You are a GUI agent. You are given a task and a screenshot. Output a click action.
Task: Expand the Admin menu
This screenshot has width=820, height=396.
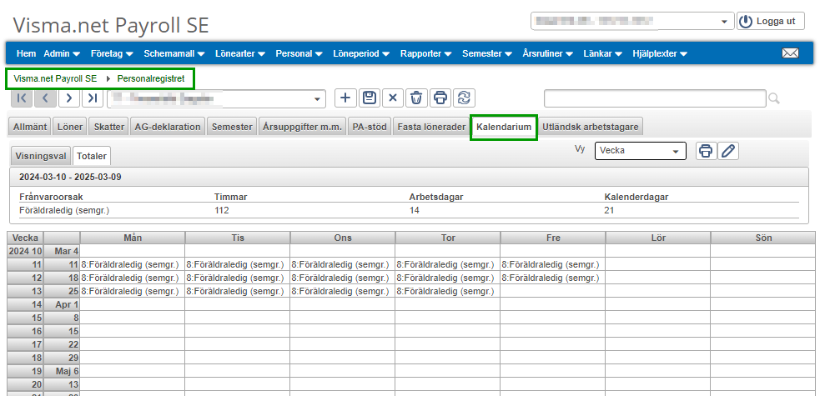[x=62, y=53]
